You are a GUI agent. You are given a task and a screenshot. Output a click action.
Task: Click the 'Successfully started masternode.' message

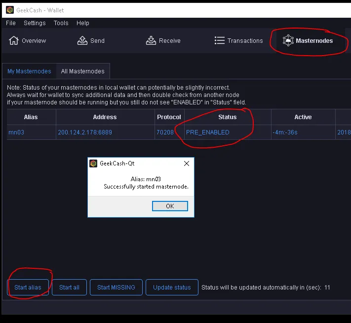pyautogui.click(x=146, y=187)
